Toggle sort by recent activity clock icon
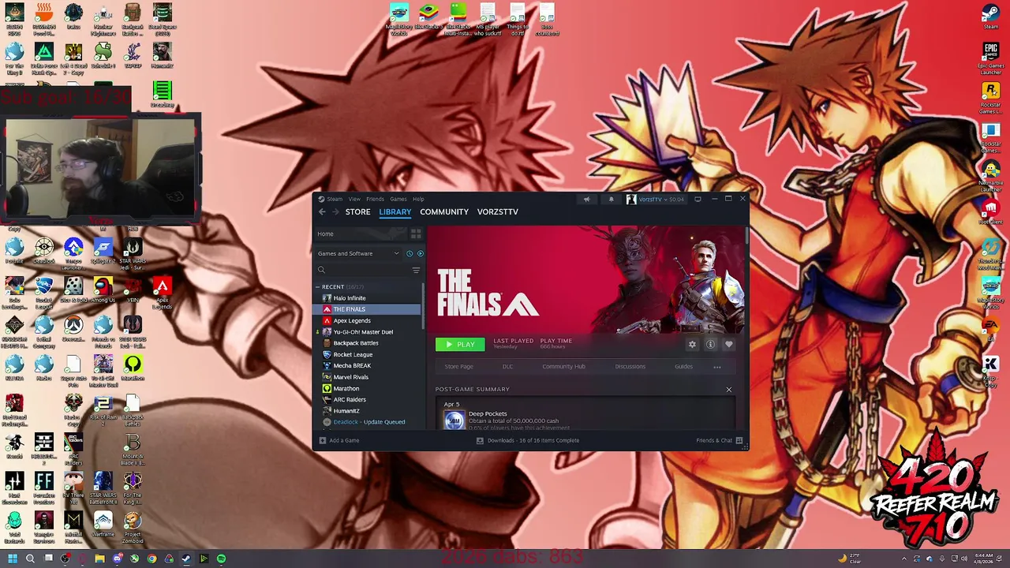The width and height of the screenshot is (1010, 568). (x=410, y=253)
